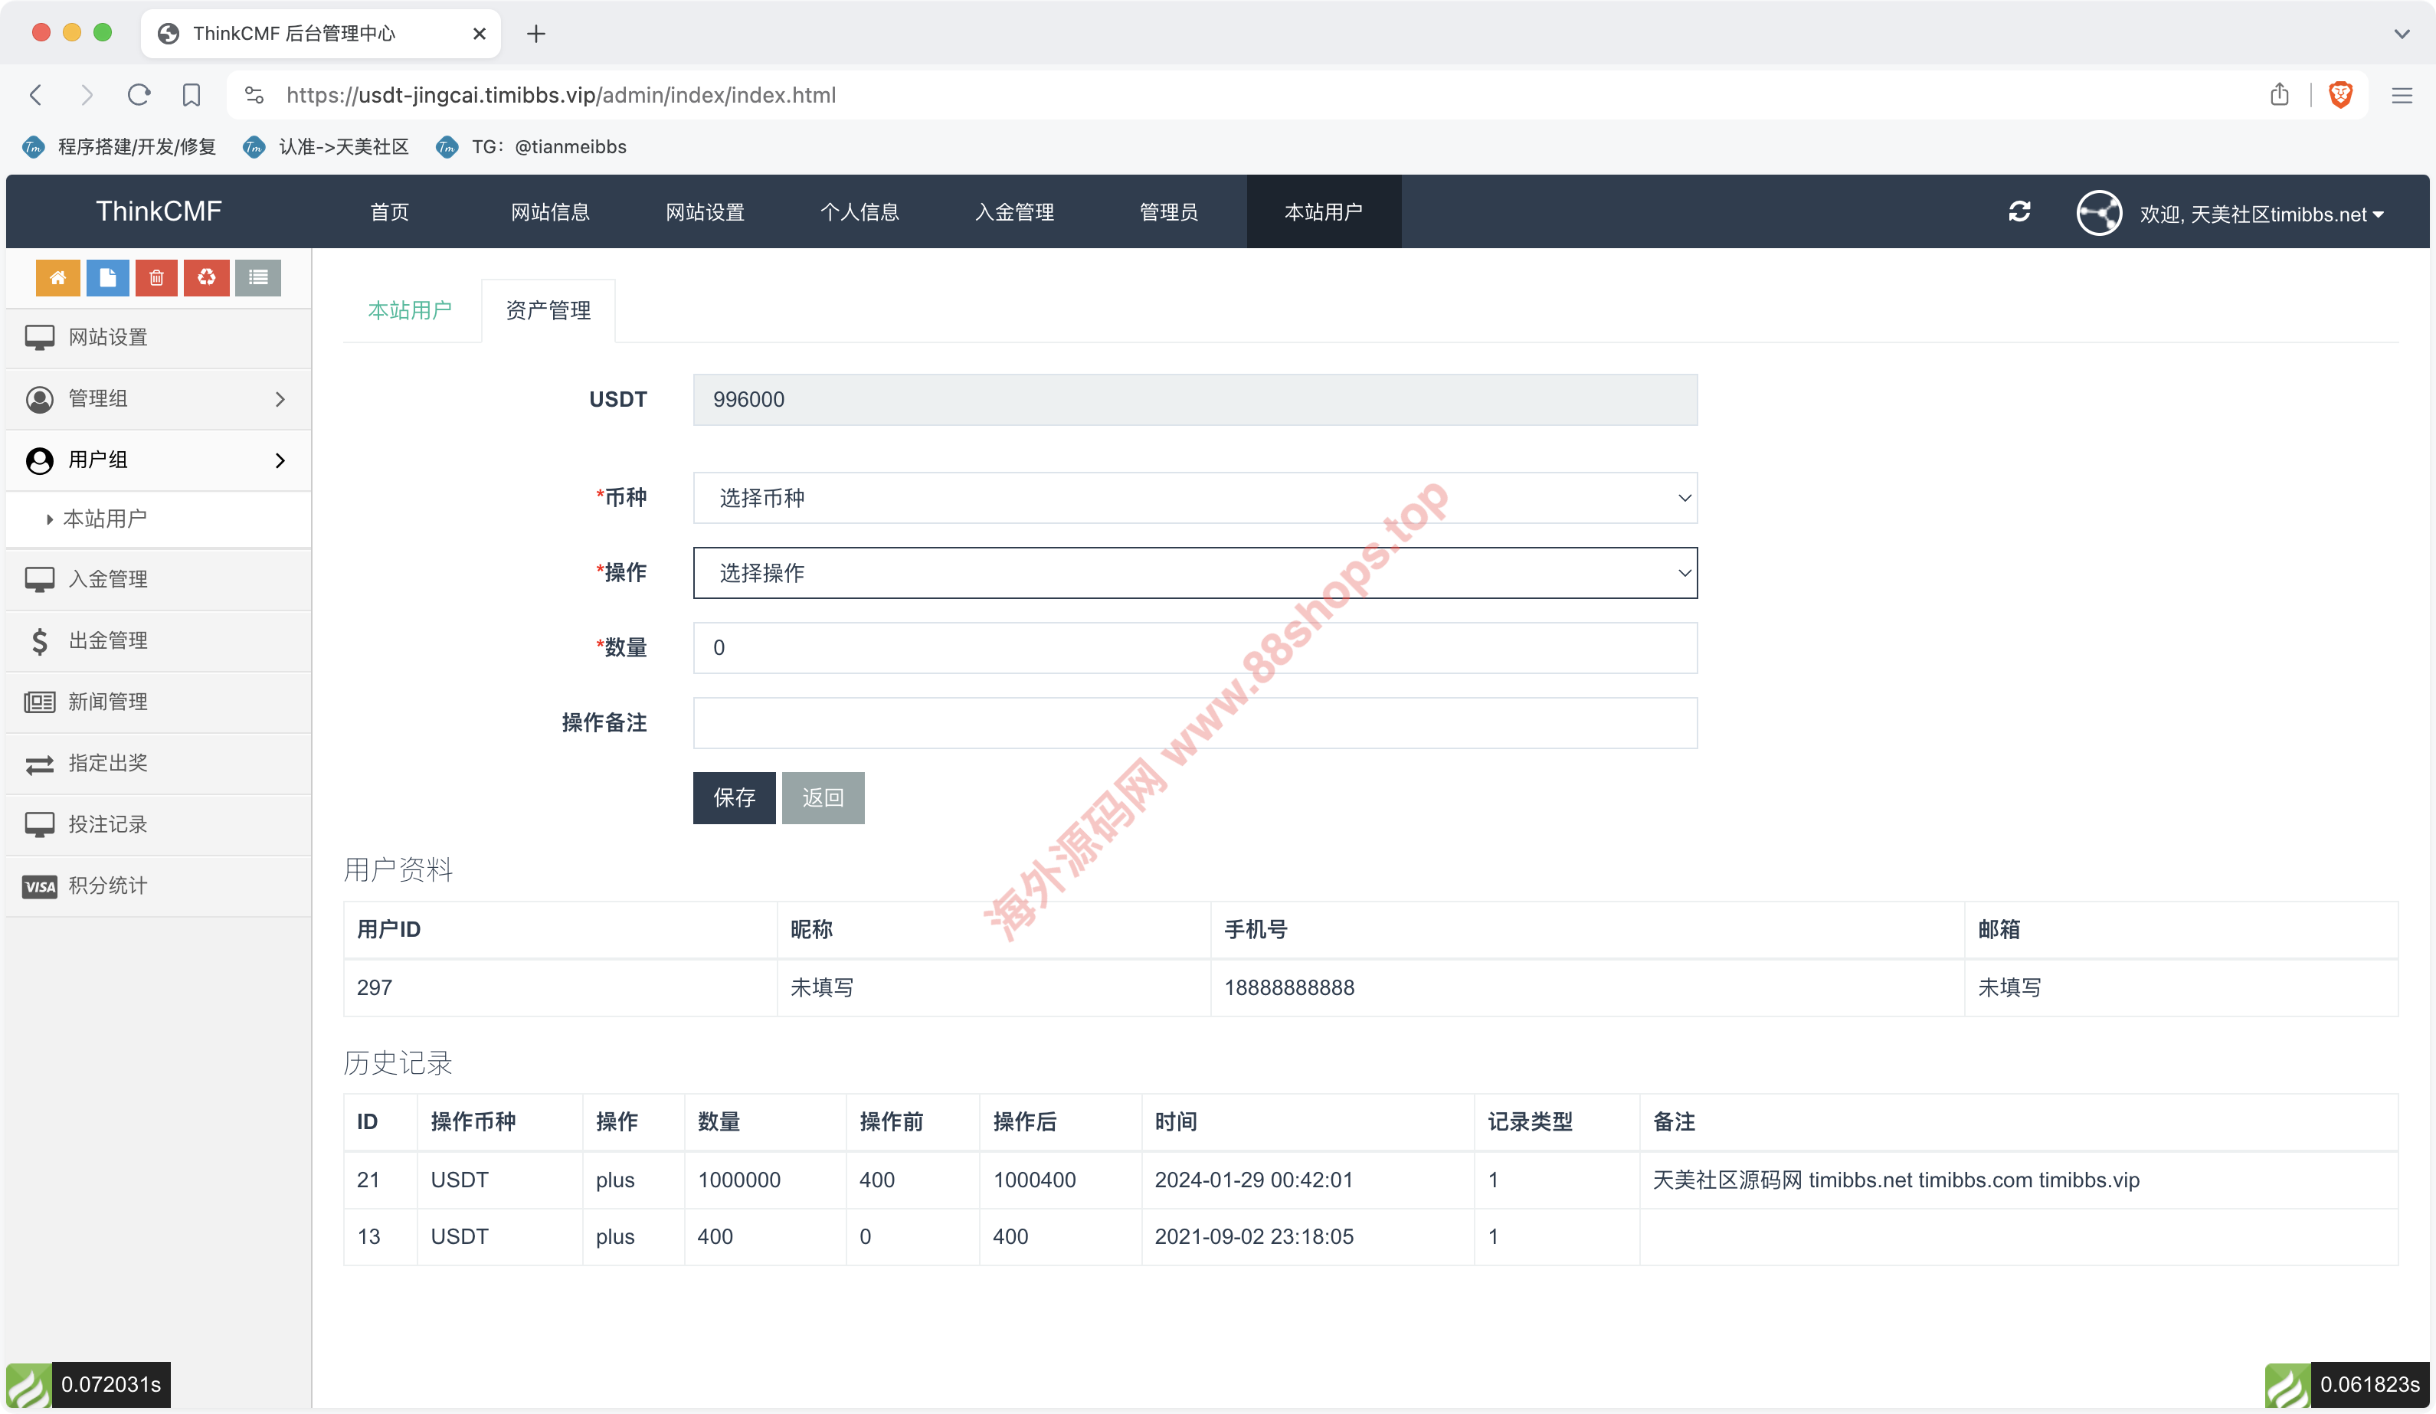
Task: Click the red recycle shortcut icon
Action: [207, 278]
